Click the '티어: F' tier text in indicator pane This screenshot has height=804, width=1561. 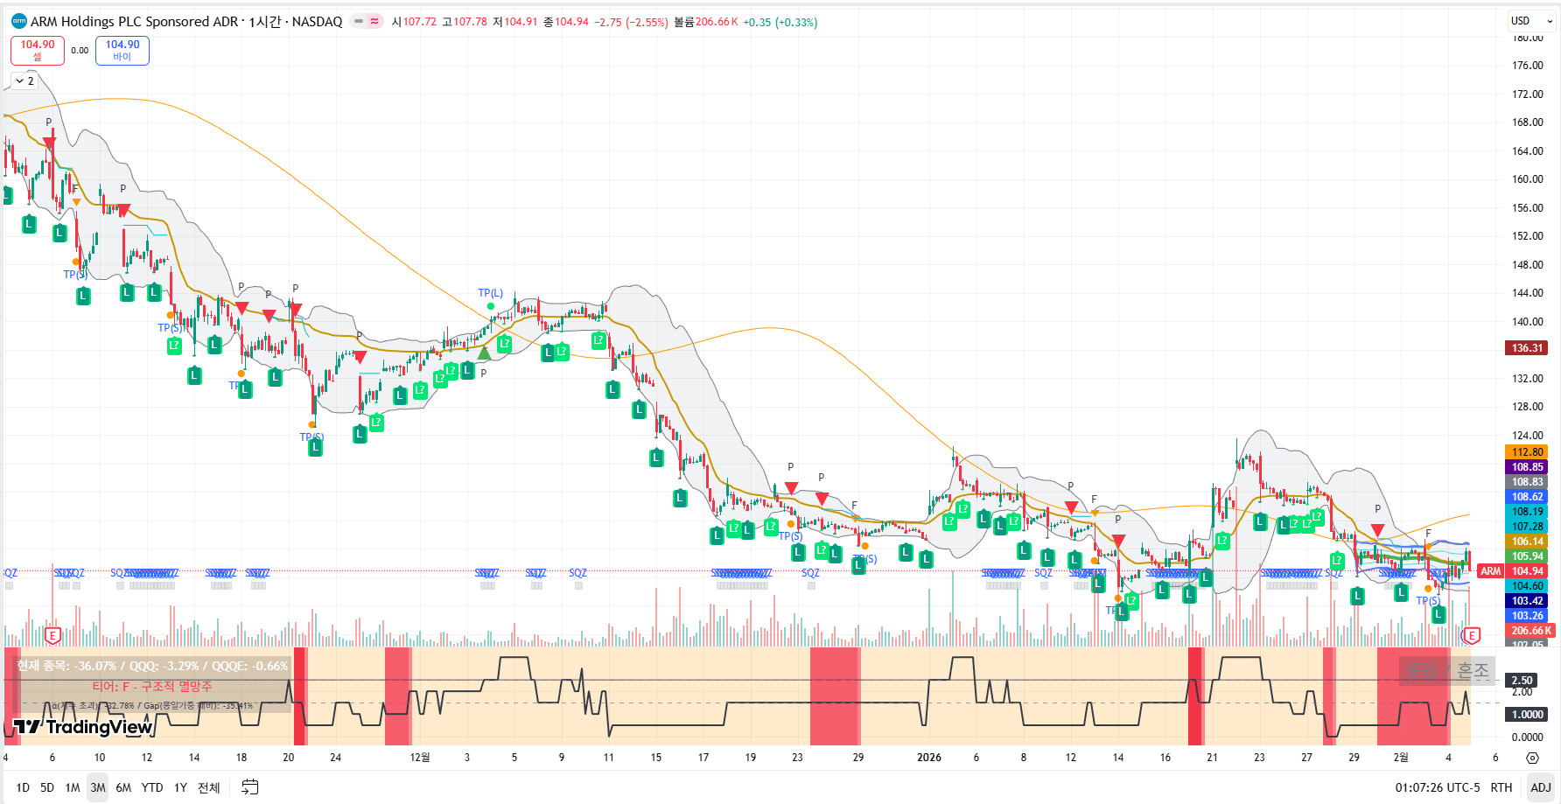tap(152, 687)
